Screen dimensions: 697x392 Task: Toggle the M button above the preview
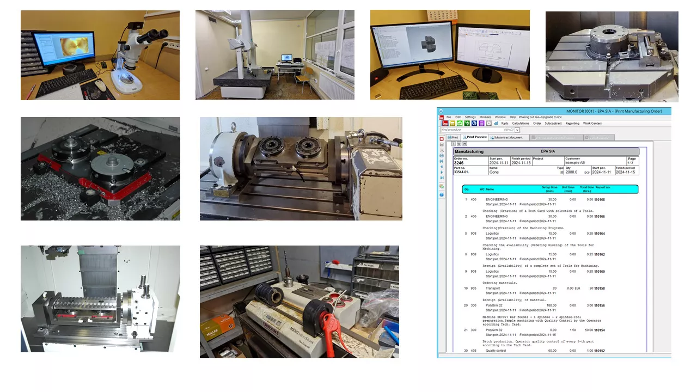click(x=464, y=144)
